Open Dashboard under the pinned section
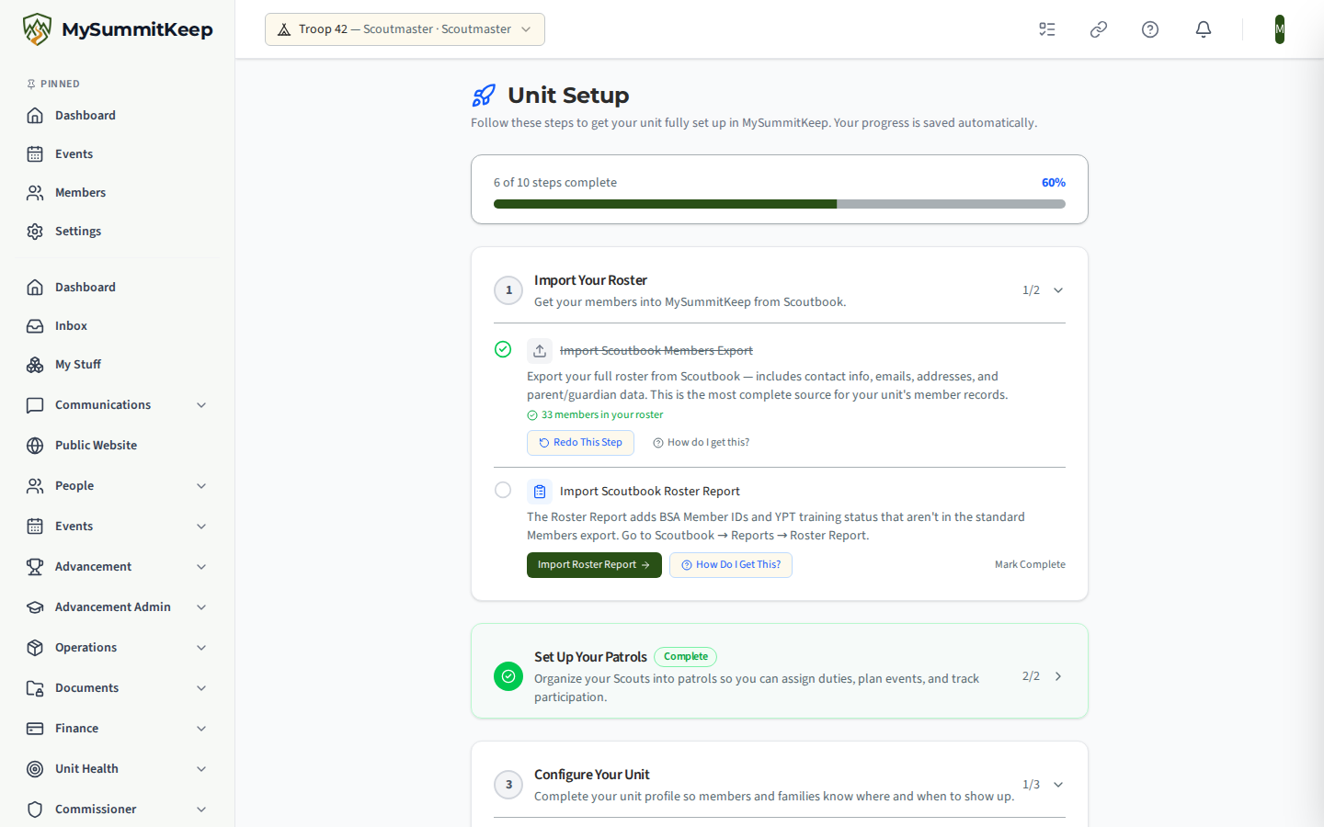Image resolution: width=1324 pixels, height=827 pixels. click(118, 116)
